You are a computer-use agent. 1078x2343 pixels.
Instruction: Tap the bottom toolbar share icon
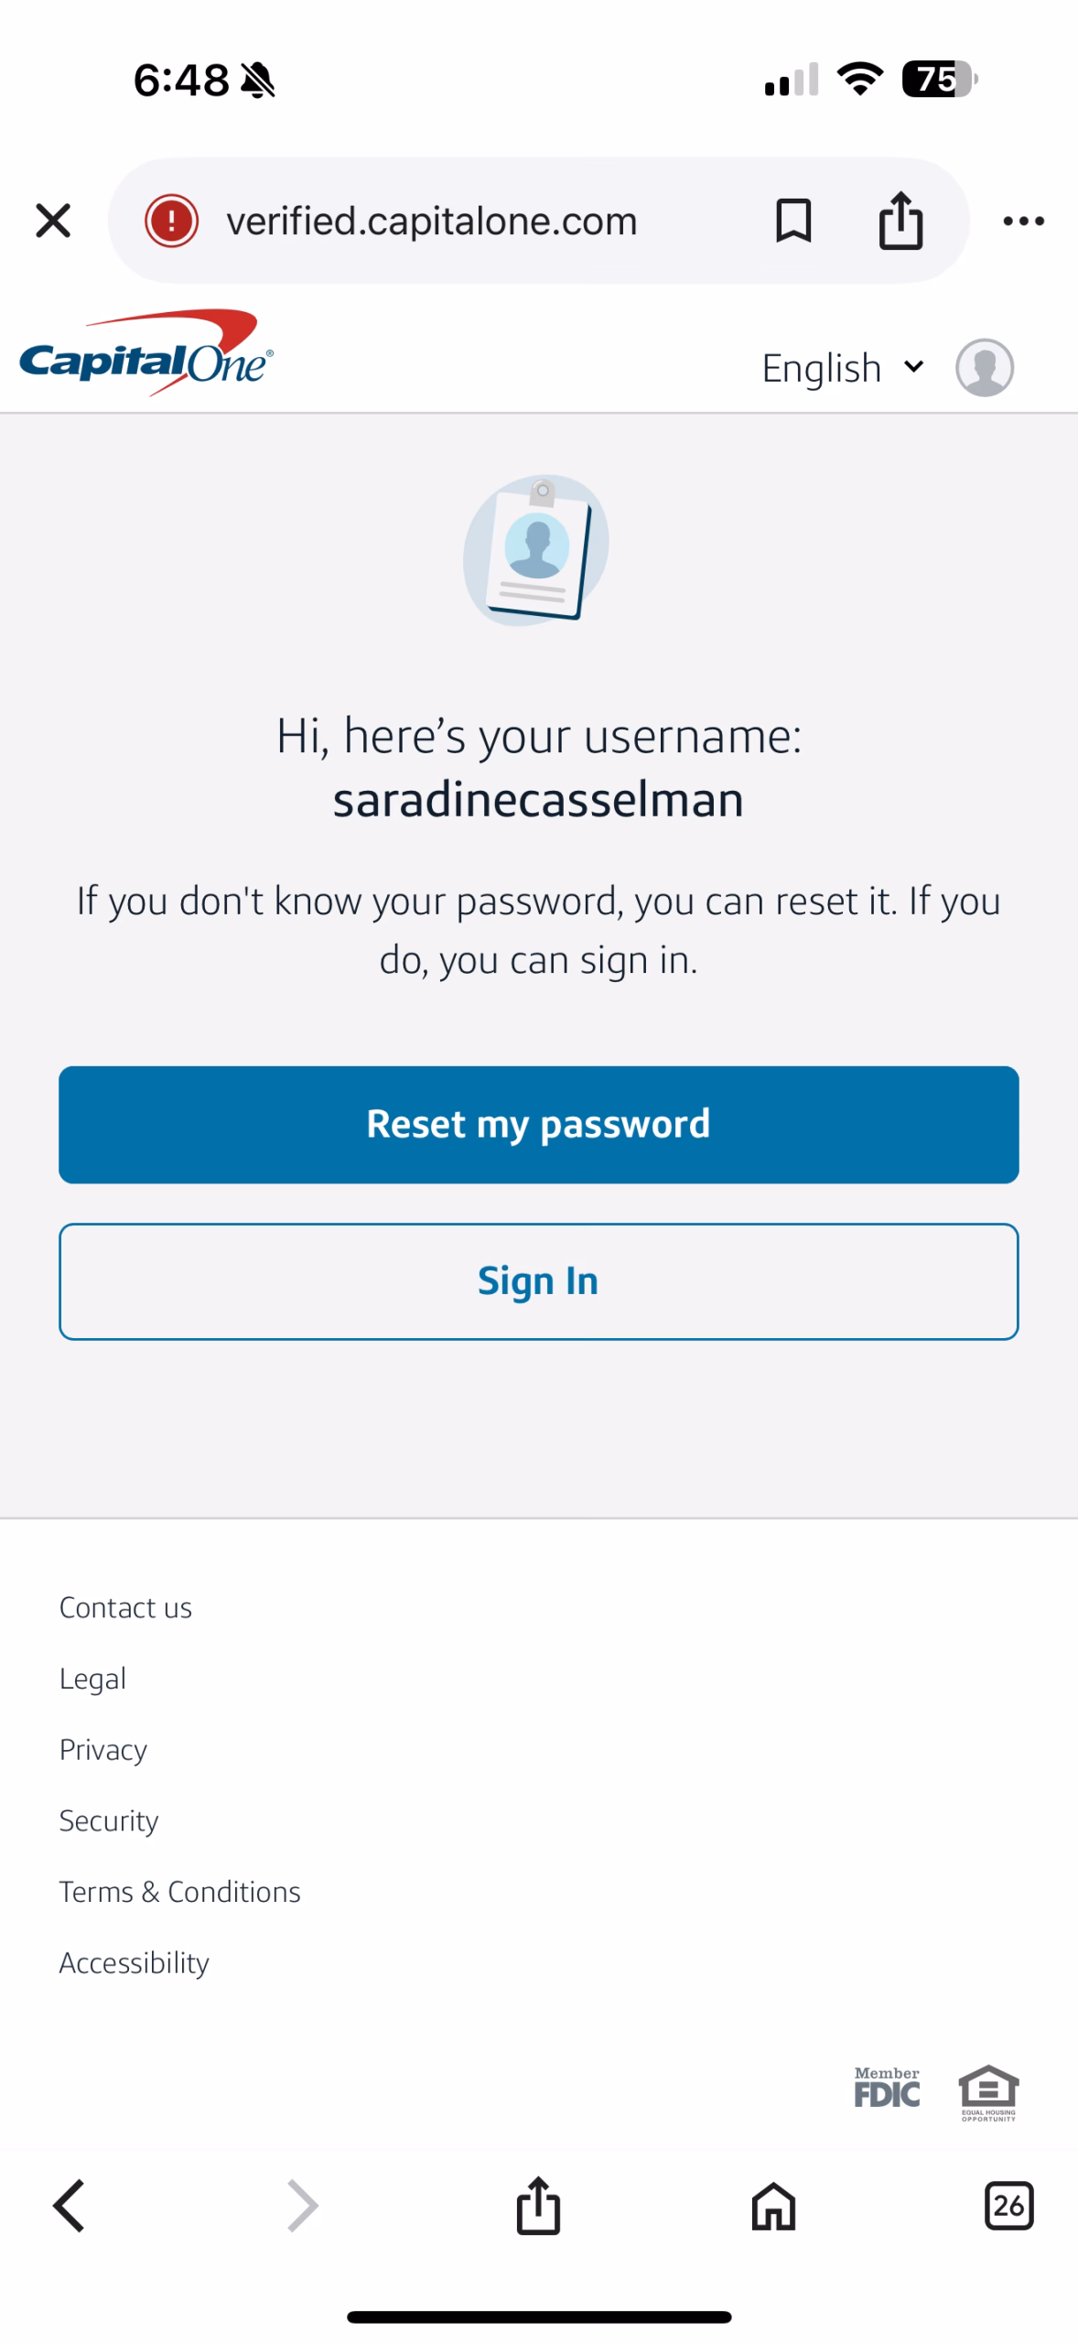[x=538, y=2207]
